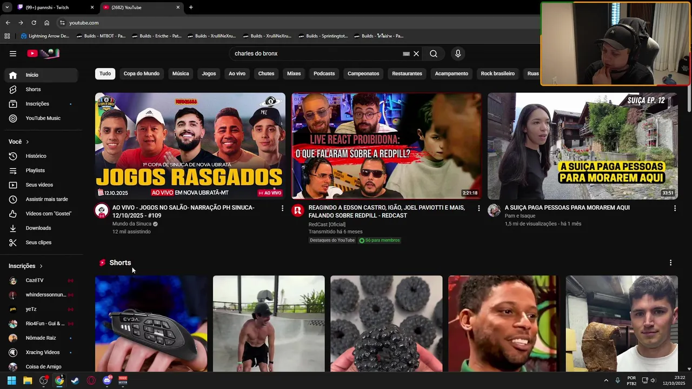The image size is (692, 389).
Task: Open Seus vídeos in sidebar
Action: click(x=42, y=185)
